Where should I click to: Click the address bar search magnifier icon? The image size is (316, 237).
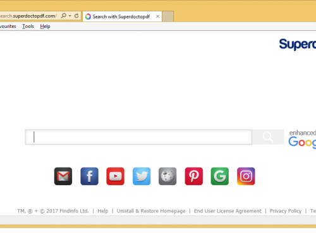tap(63, 16)
